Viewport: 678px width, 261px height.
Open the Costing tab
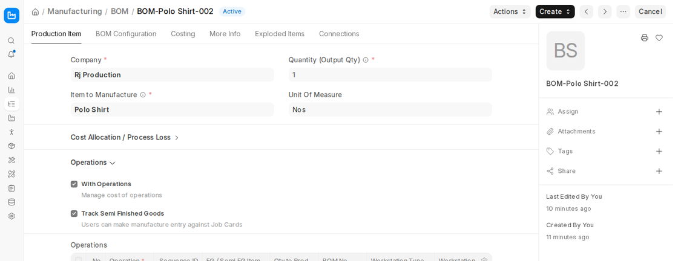point(183,34)
